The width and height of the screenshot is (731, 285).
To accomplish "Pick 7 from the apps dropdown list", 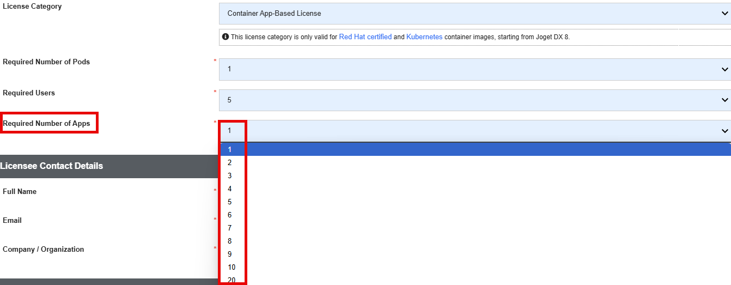I will pos(475,228).
